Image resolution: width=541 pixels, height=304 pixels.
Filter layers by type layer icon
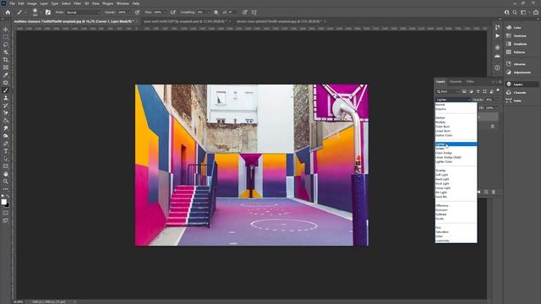coord(478,91)
